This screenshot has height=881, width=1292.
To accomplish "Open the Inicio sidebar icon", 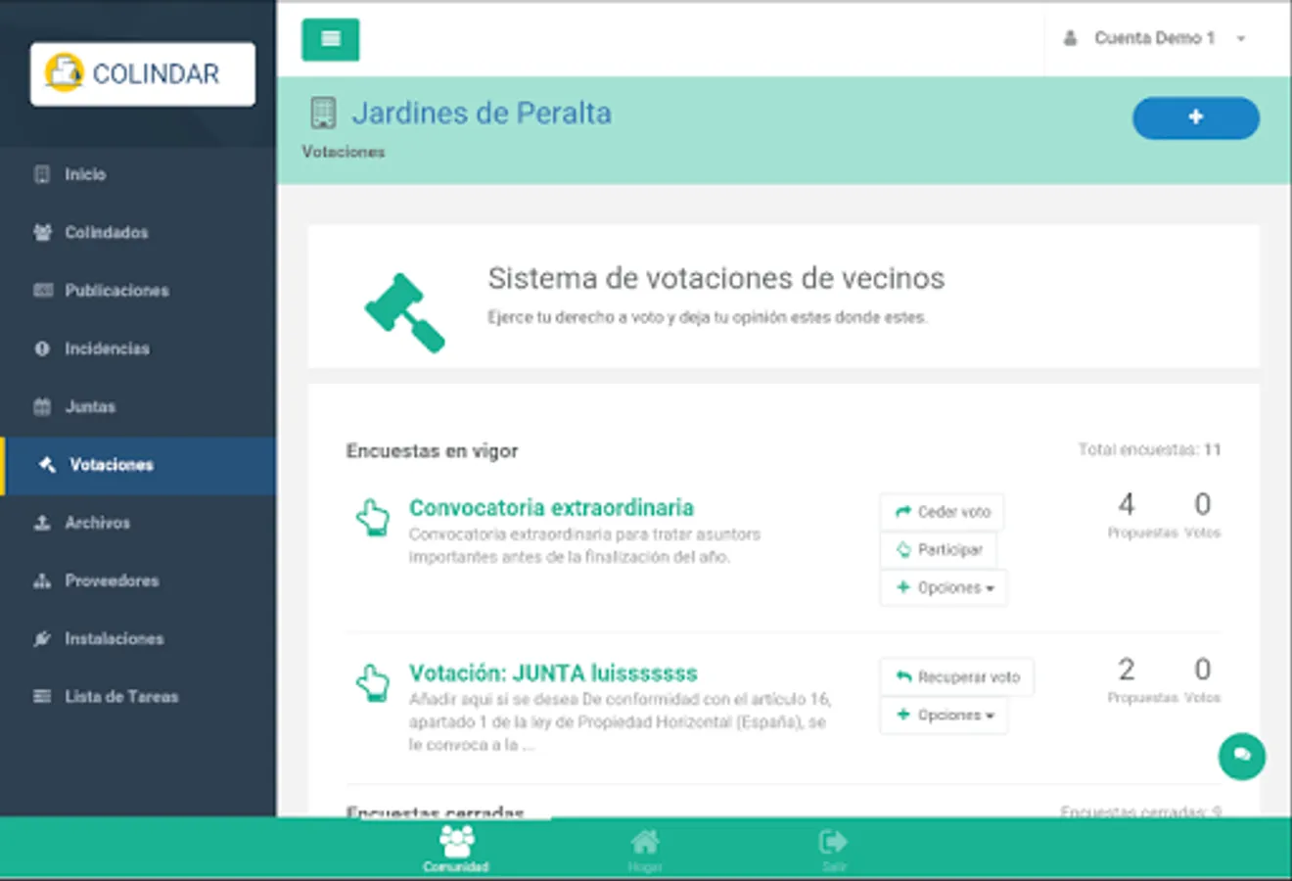I will pyautogui.click(x=42, y=174).
